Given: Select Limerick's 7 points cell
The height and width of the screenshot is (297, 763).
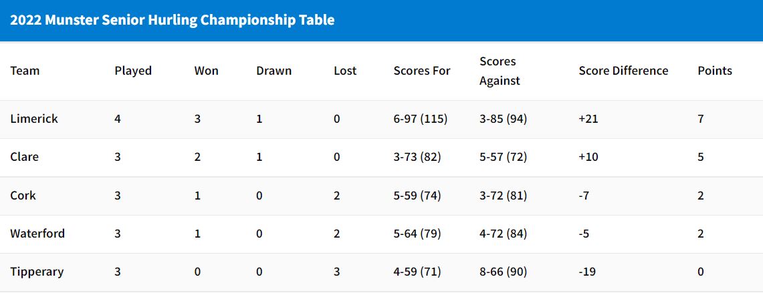Looking at the screenshot, I should (701, 119).
